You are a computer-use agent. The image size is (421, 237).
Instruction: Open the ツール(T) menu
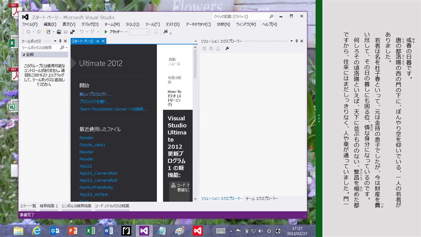pos(153,24)
